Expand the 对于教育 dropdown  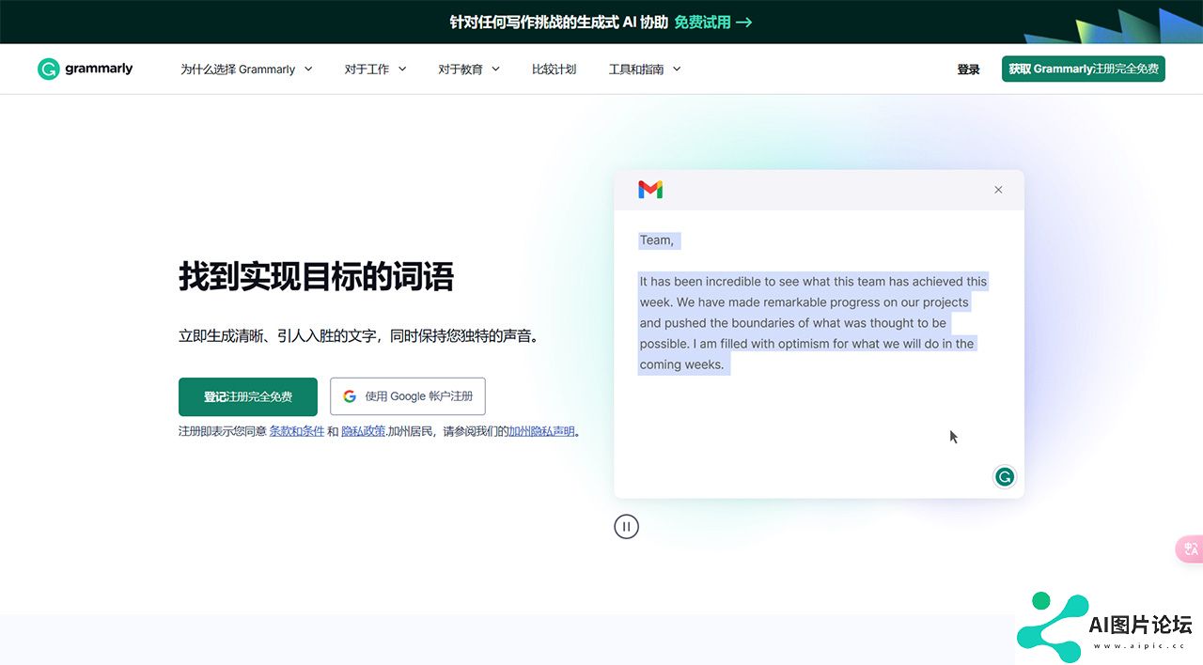pos(469,70)
